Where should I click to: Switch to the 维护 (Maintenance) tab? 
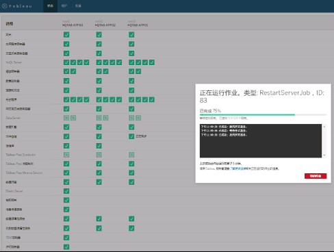(x=64, y=6)
